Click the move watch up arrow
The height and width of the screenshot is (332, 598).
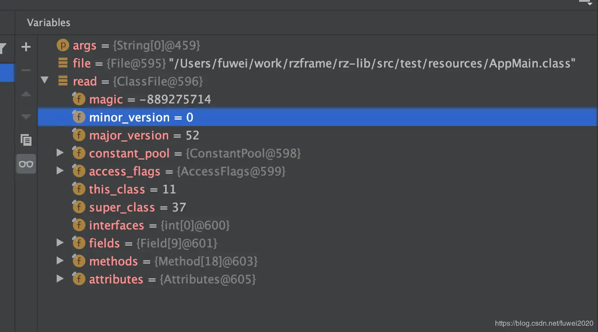coord(26,94)
